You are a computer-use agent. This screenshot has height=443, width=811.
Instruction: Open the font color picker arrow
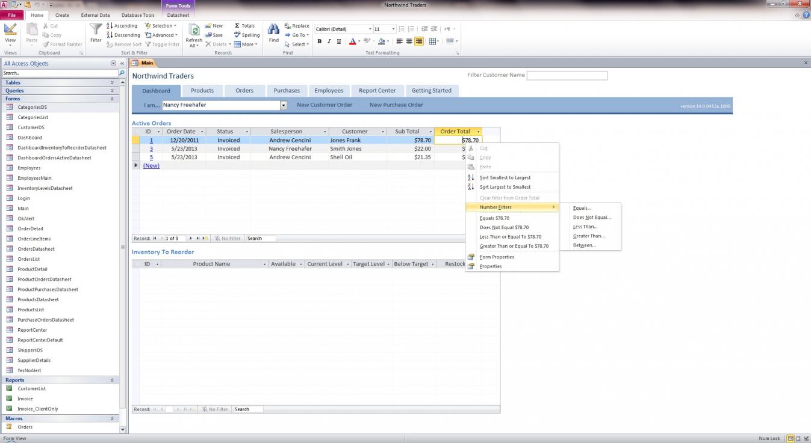359,41
